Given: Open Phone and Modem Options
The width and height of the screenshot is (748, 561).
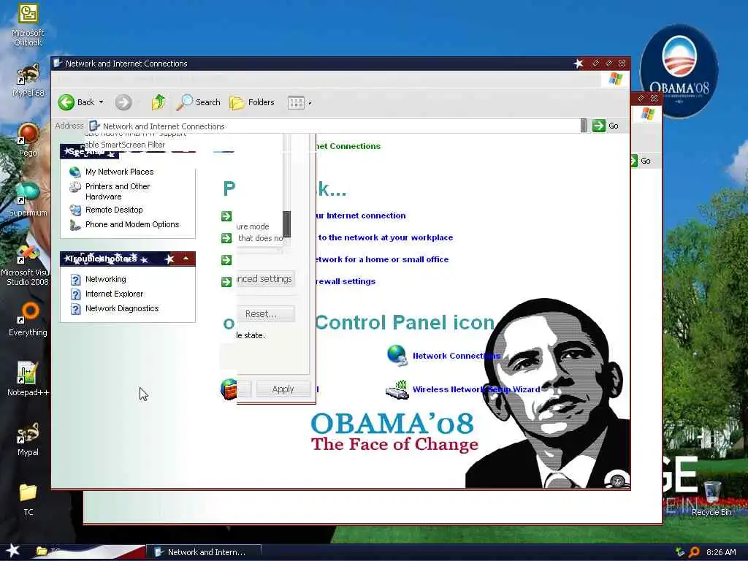Looking at the screenshot, I should click(x=132, y=224).
